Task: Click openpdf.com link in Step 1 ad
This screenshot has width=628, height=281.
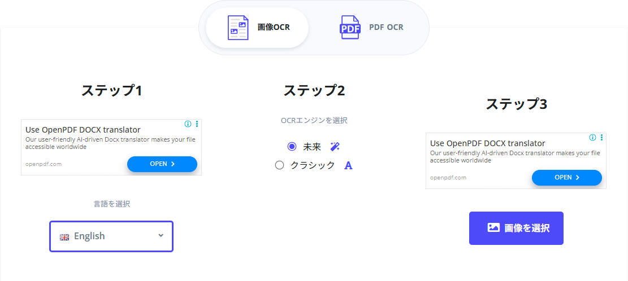Action: (44, 164)
